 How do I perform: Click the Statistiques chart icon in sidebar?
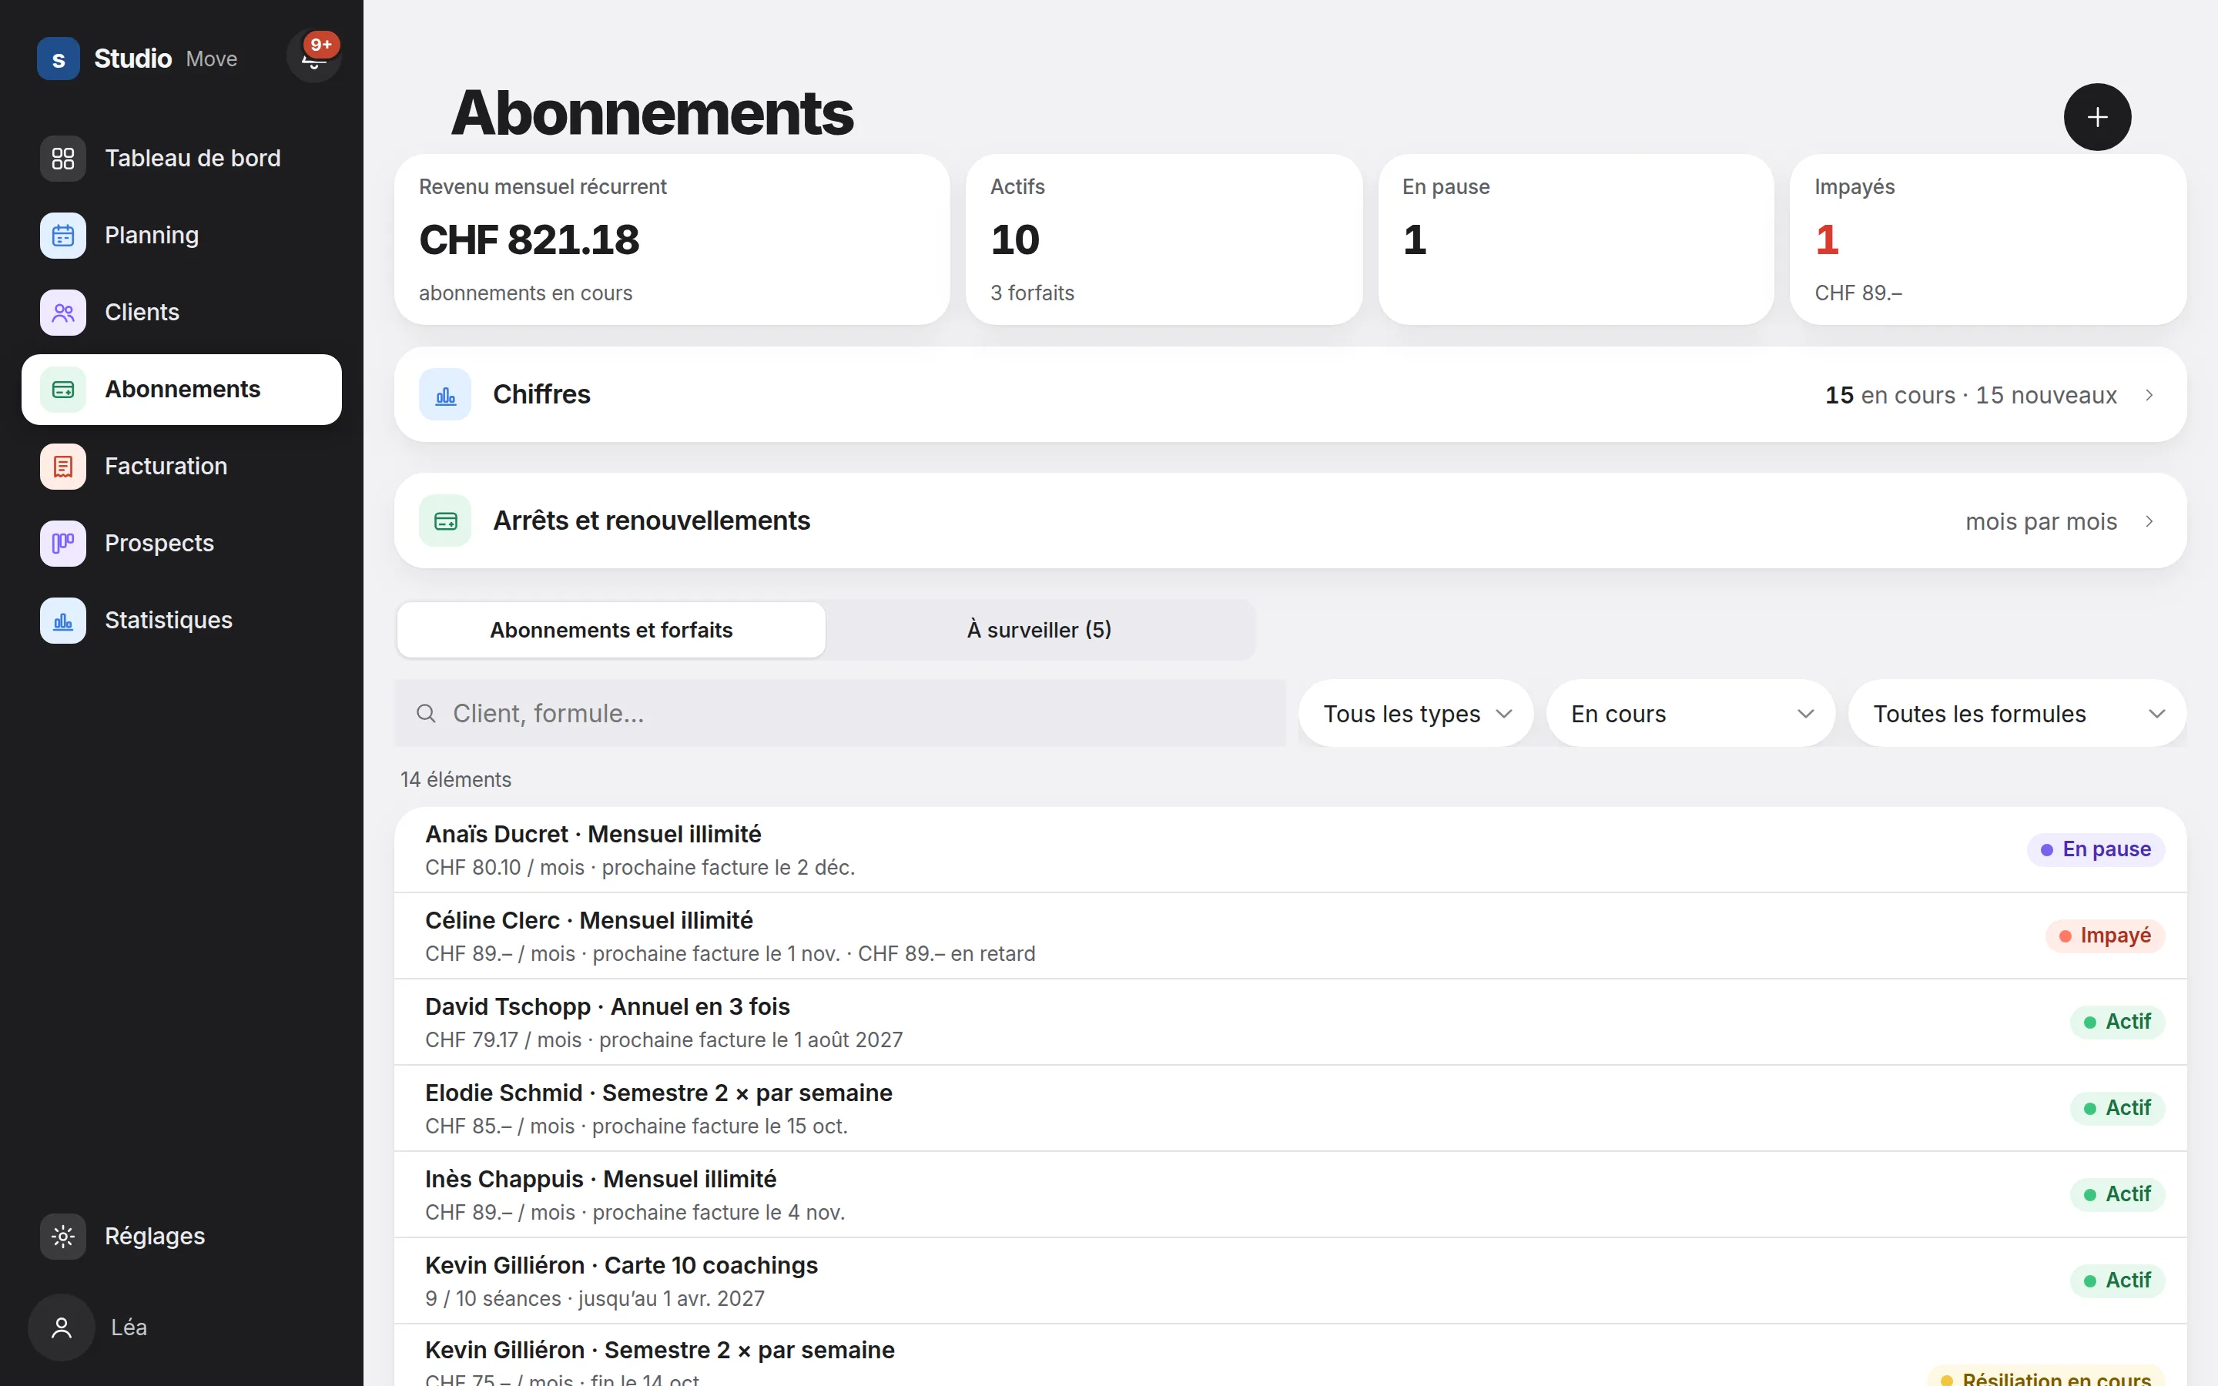point(63,621)
